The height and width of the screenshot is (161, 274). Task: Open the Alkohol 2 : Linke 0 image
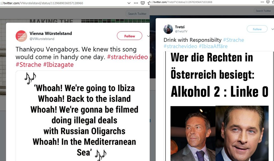coord(218,106)
